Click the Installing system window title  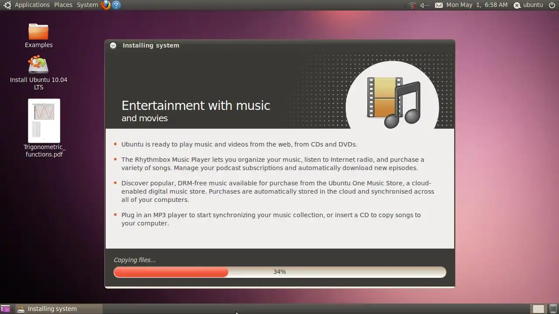[151, 45]
